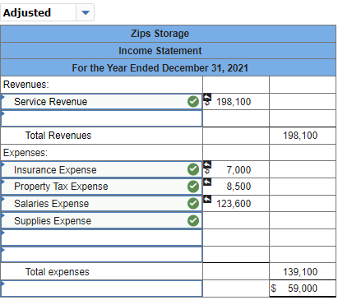The width and height of the screenshot is (338, 300).
Task: Select the Total expenses value 139,100
Action: (x=300, y=272)
